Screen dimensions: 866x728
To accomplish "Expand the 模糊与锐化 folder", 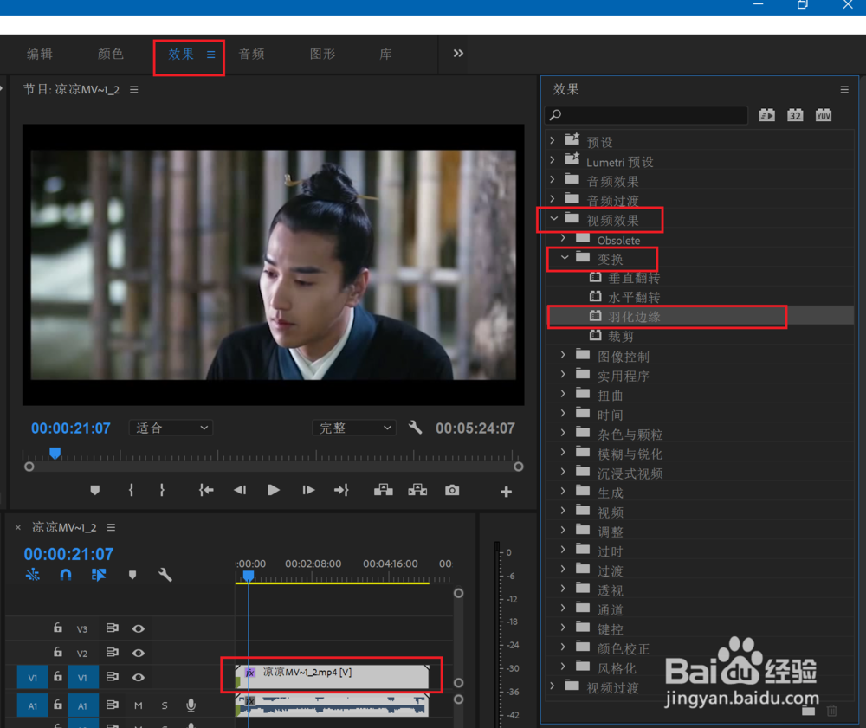I will (x=563, y=453).
